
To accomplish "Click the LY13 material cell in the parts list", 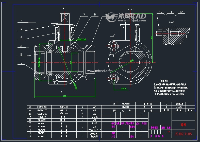I will [95, 123].
